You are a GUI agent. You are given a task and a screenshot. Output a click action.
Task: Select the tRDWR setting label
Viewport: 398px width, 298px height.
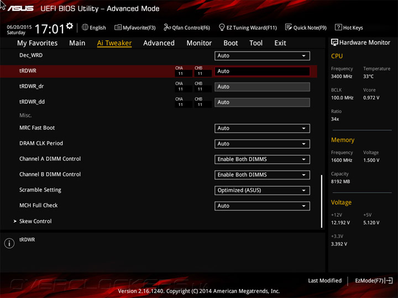pos(28,71)
